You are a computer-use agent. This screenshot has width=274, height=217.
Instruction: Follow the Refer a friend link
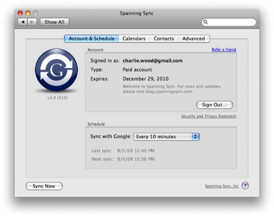(x=224, y=50)
